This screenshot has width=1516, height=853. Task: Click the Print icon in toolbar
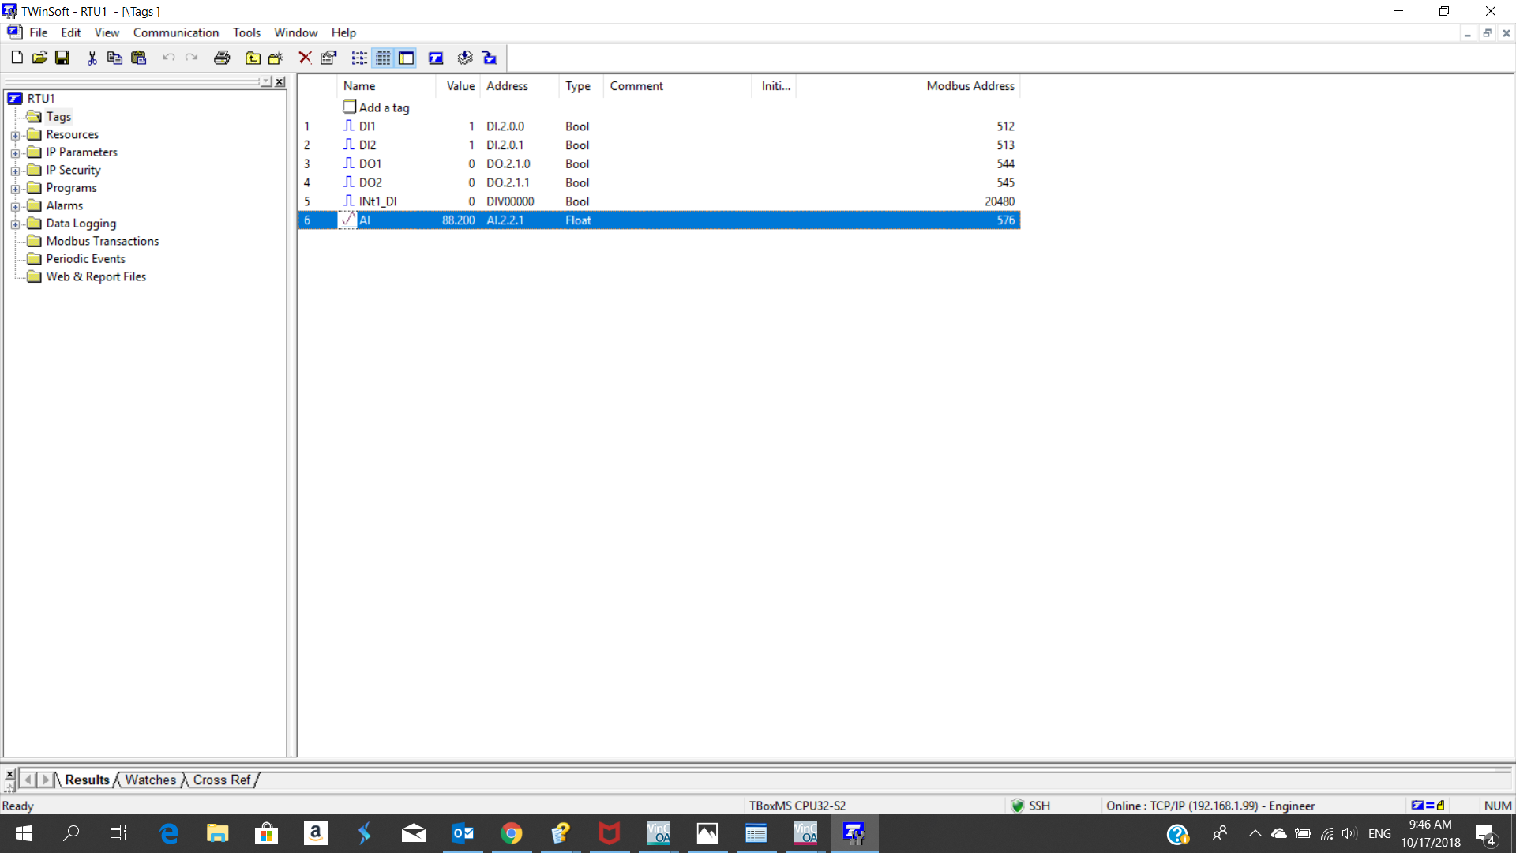click(222, 58)
